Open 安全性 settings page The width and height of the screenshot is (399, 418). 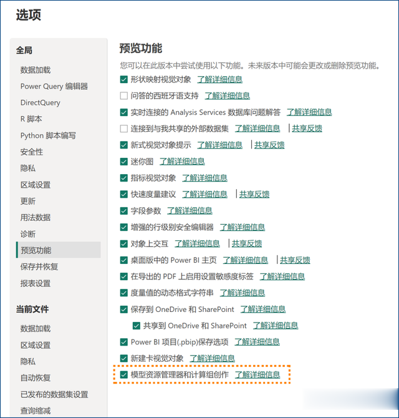coord(32,152)
